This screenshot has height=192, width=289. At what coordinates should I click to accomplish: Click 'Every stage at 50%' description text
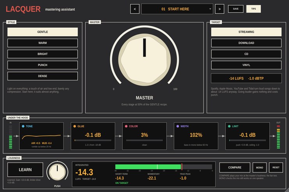(144, 104)
